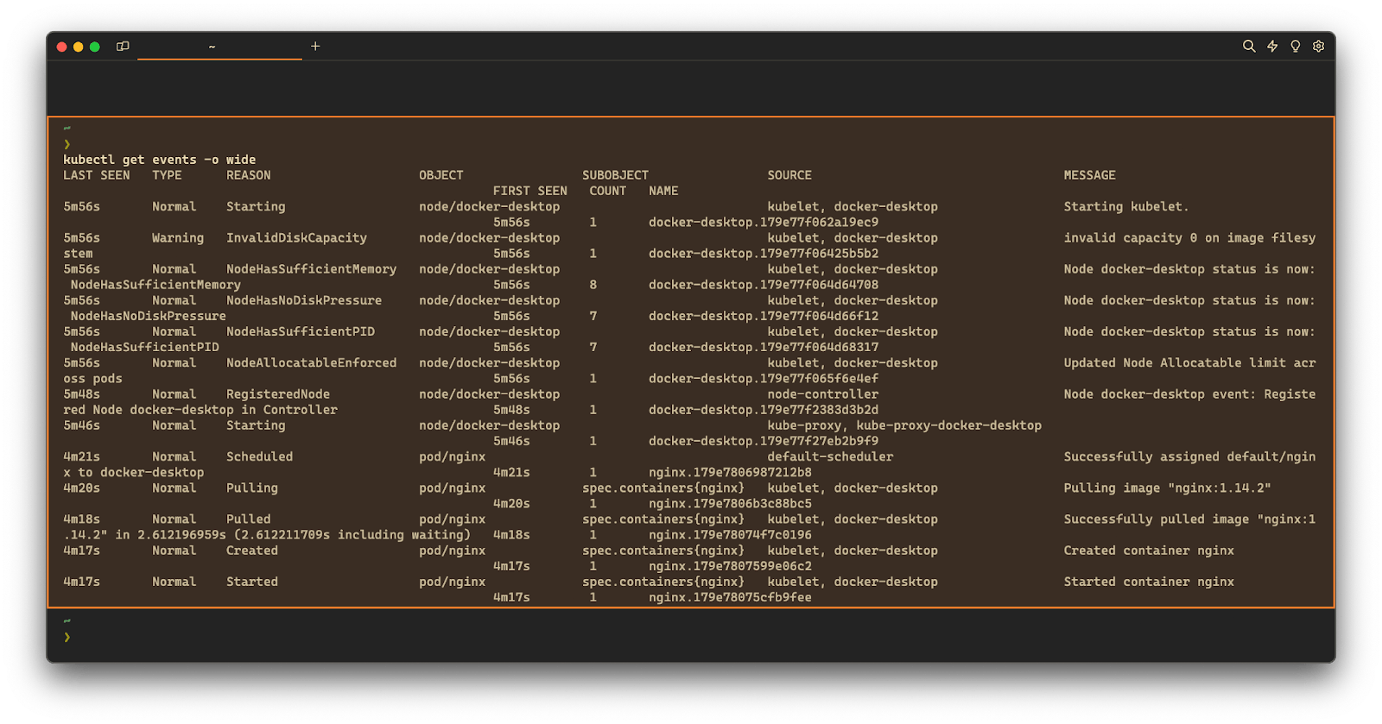1382x724 pixels.
Task: Open the settings gear icon
Action: coord(1319,47)
